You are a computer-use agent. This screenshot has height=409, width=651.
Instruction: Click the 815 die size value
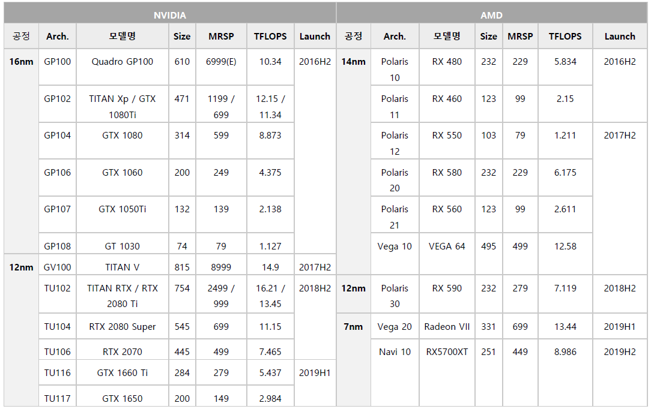(182, 267)
